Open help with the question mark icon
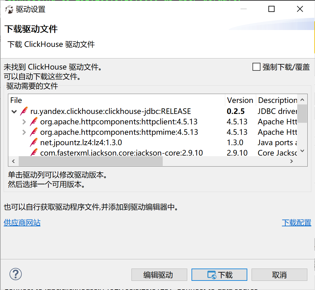Screen dimensions: 315x290 pos(15,274)
